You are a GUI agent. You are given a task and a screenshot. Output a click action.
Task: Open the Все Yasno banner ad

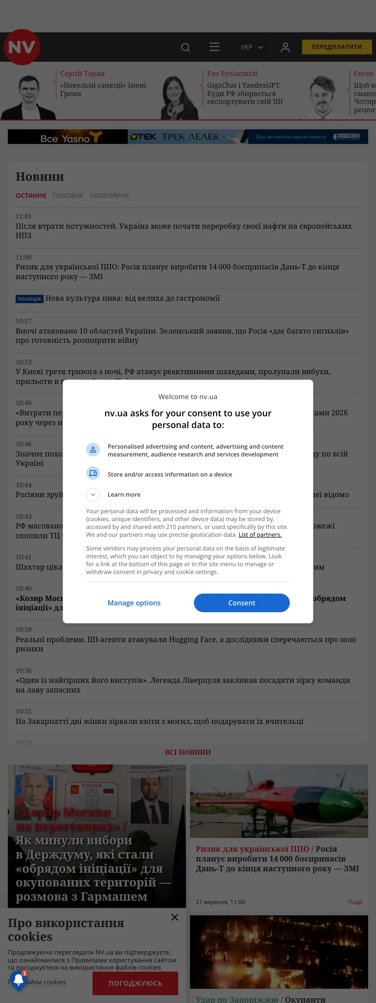click(68, 137)
